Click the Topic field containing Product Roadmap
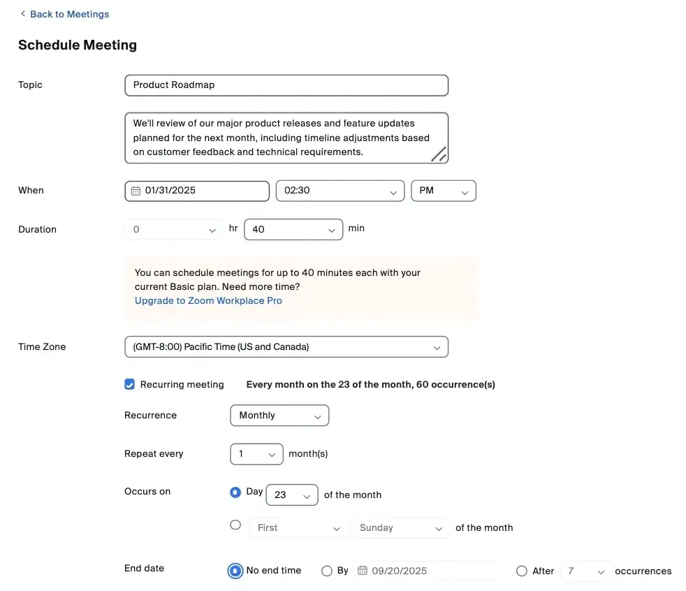 click(x=286, y=85)
